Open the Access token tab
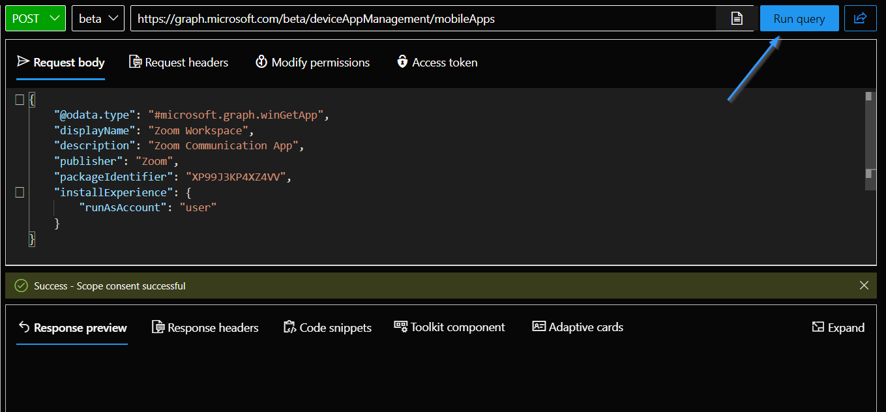 tap(437, 63)
